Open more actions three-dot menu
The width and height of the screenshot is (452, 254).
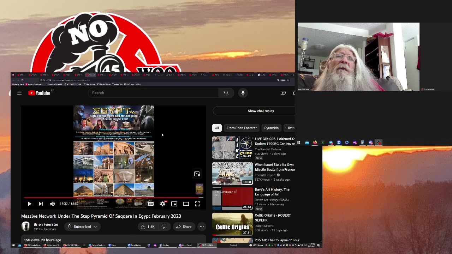[202, 226]
